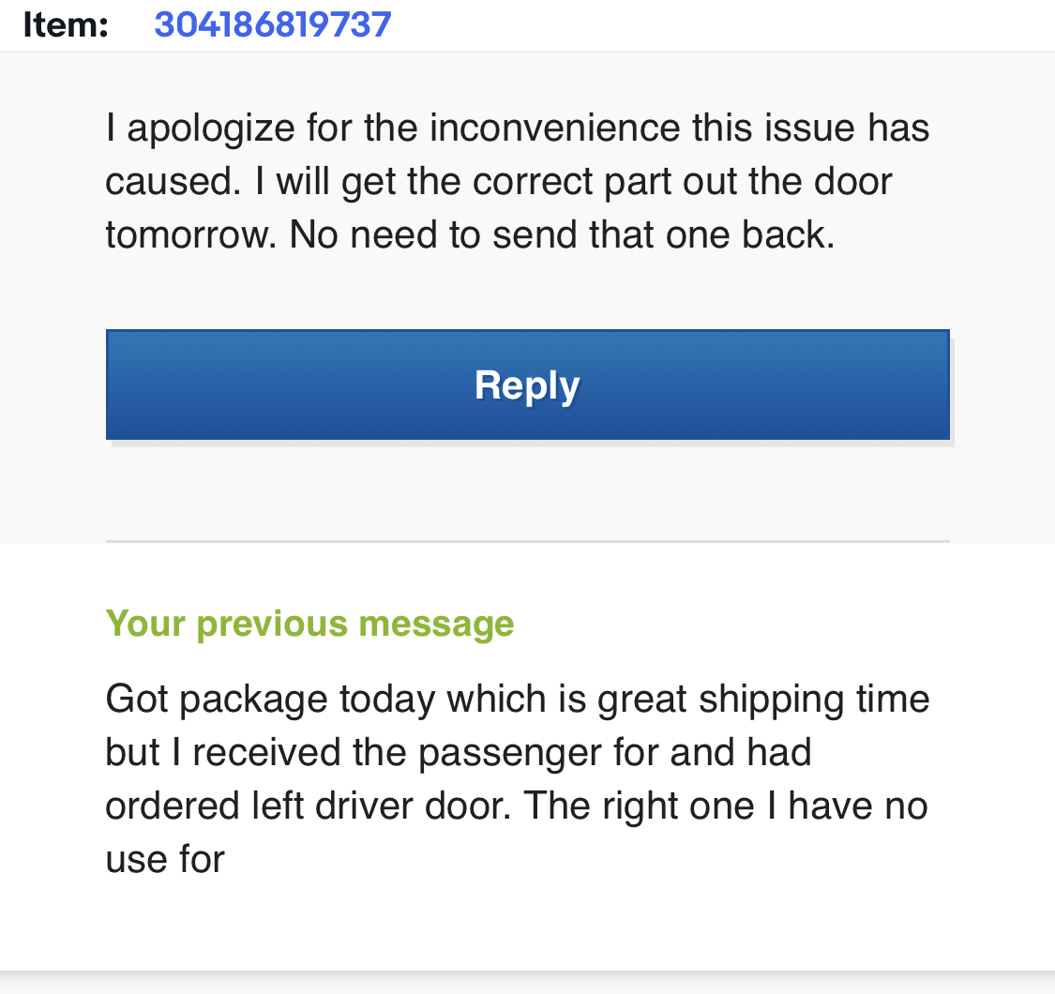Click the horizontal divider below Reply section
Image resolution: width=1055 pixels, height=994 pixels.
click(x=527, y=541)
